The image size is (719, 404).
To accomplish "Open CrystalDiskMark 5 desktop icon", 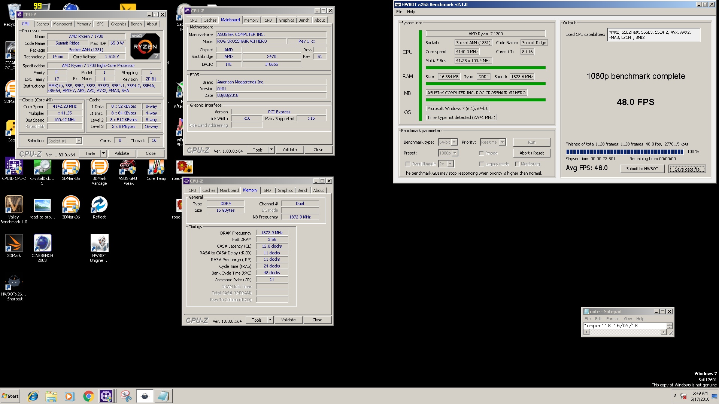I will point(42,172).
